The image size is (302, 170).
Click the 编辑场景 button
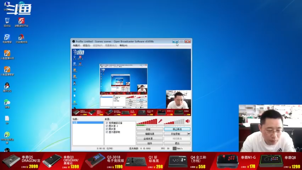[x=149, y=134]
